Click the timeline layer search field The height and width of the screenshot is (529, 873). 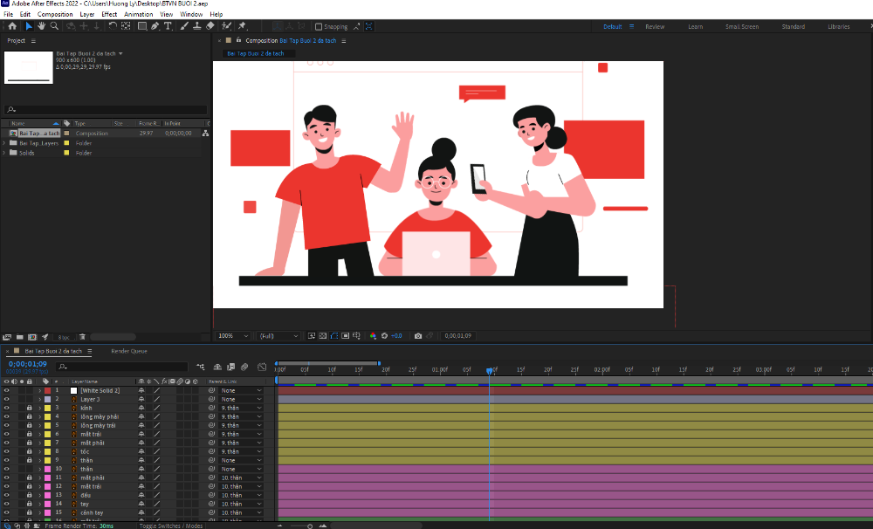122,367
